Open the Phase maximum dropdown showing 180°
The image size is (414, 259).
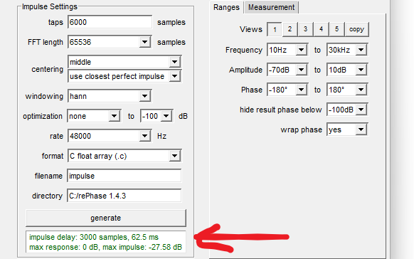coord(347,90)
